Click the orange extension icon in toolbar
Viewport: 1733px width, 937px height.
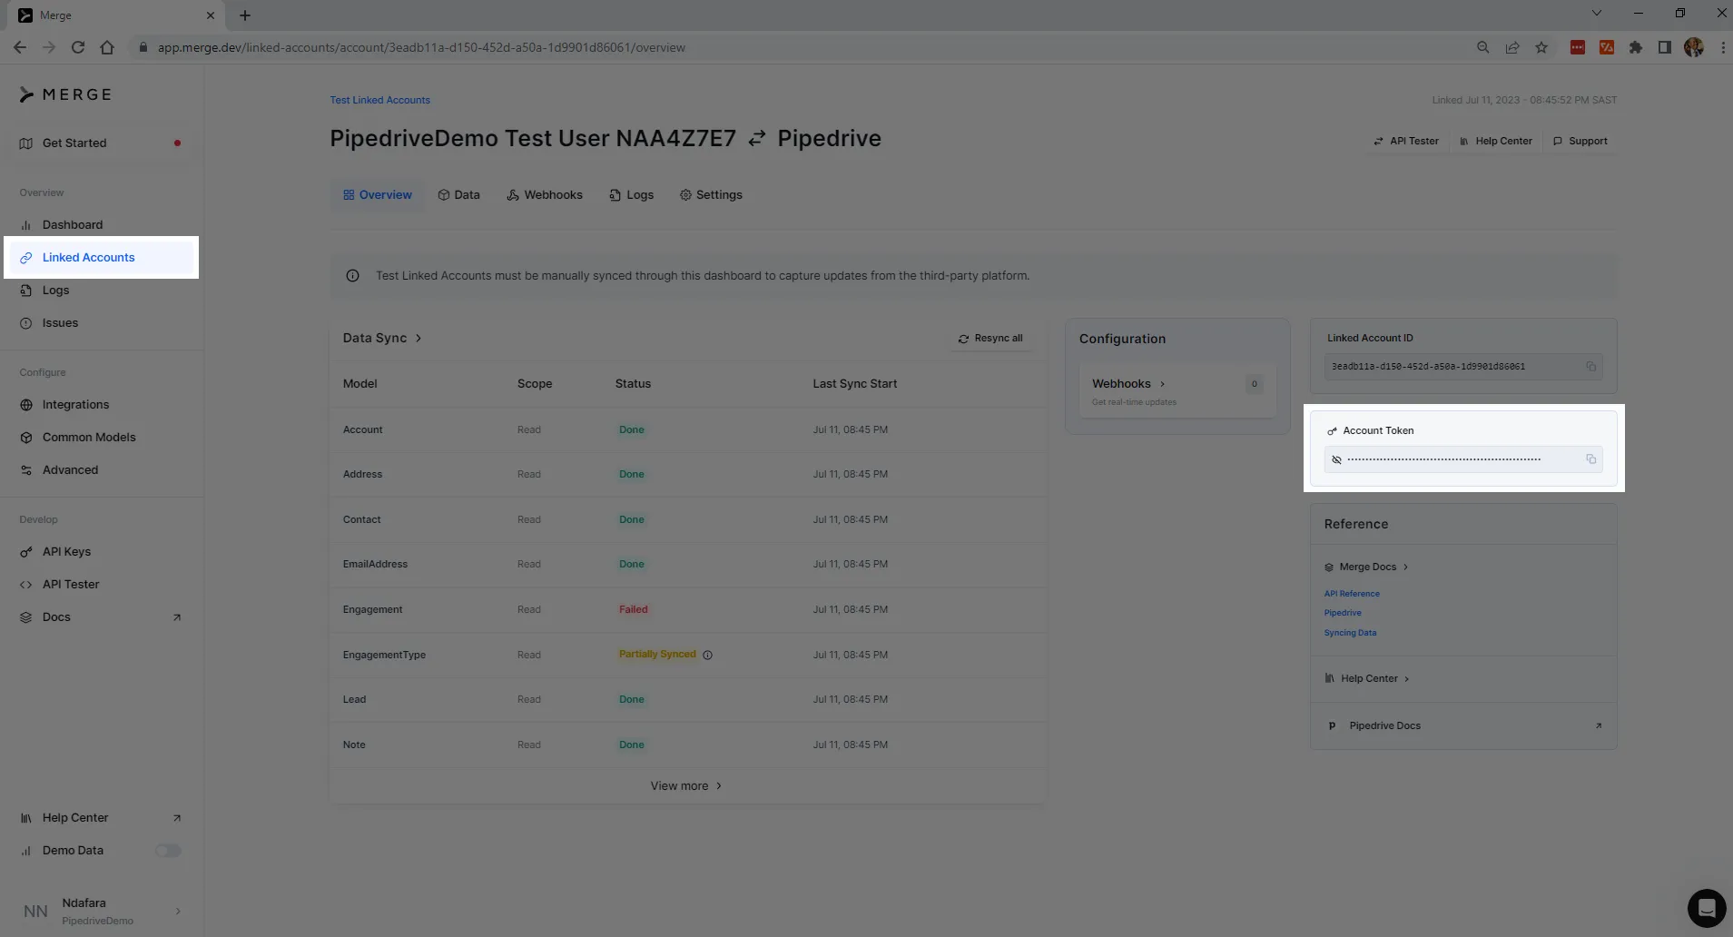1607,47
